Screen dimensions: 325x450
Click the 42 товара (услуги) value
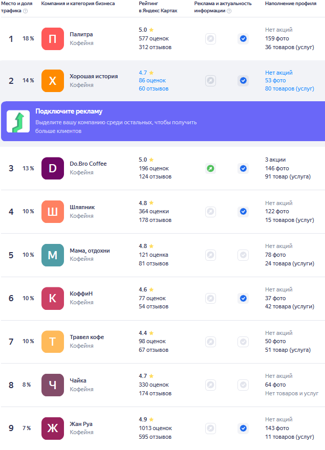click(x=290, y=306)
